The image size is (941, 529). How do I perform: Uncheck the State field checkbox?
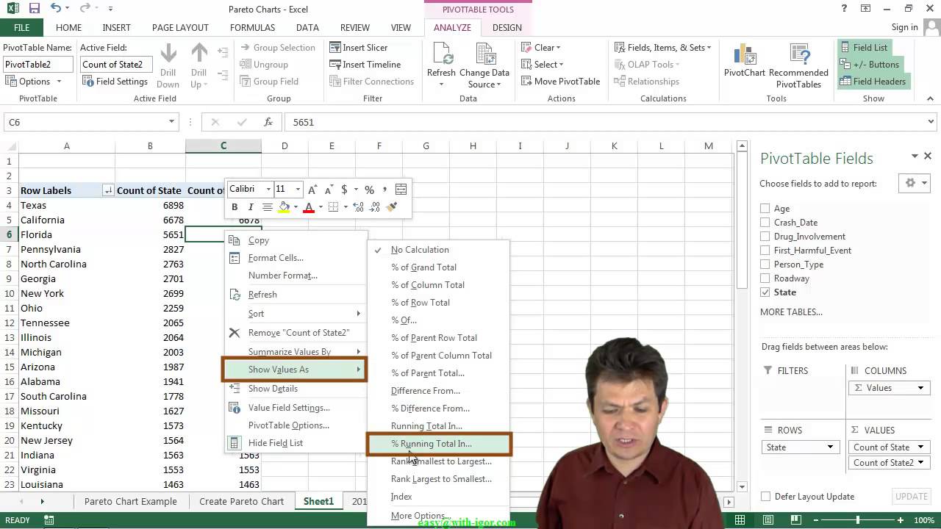pyautogui.click(x=765, y=292)
